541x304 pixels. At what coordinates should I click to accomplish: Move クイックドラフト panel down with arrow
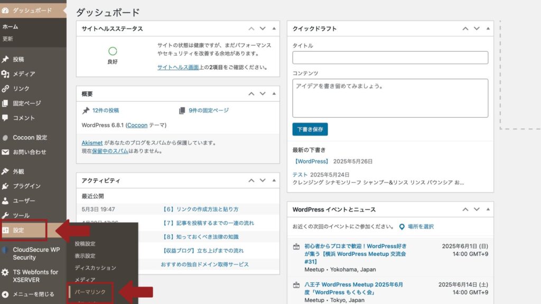(x=477, y=28)
